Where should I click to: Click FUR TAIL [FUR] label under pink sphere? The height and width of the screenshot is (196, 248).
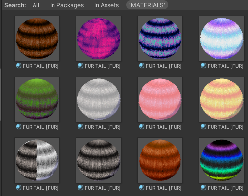click(x=164, y=127)
